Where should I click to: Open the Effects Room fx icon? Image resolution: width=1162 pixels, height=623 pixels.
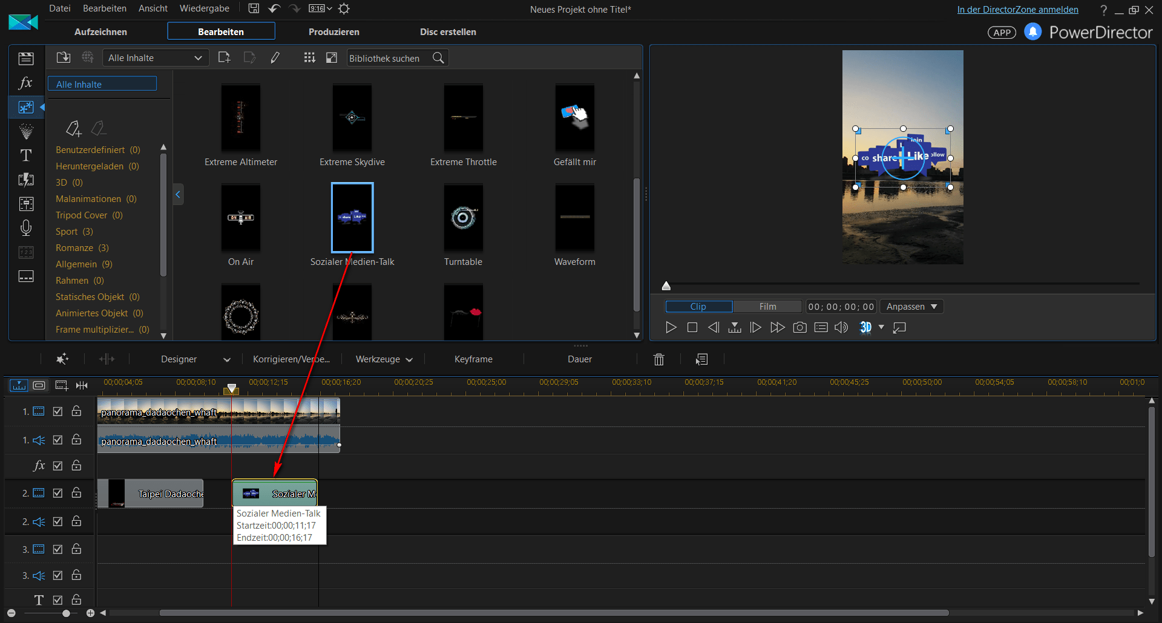26,82
